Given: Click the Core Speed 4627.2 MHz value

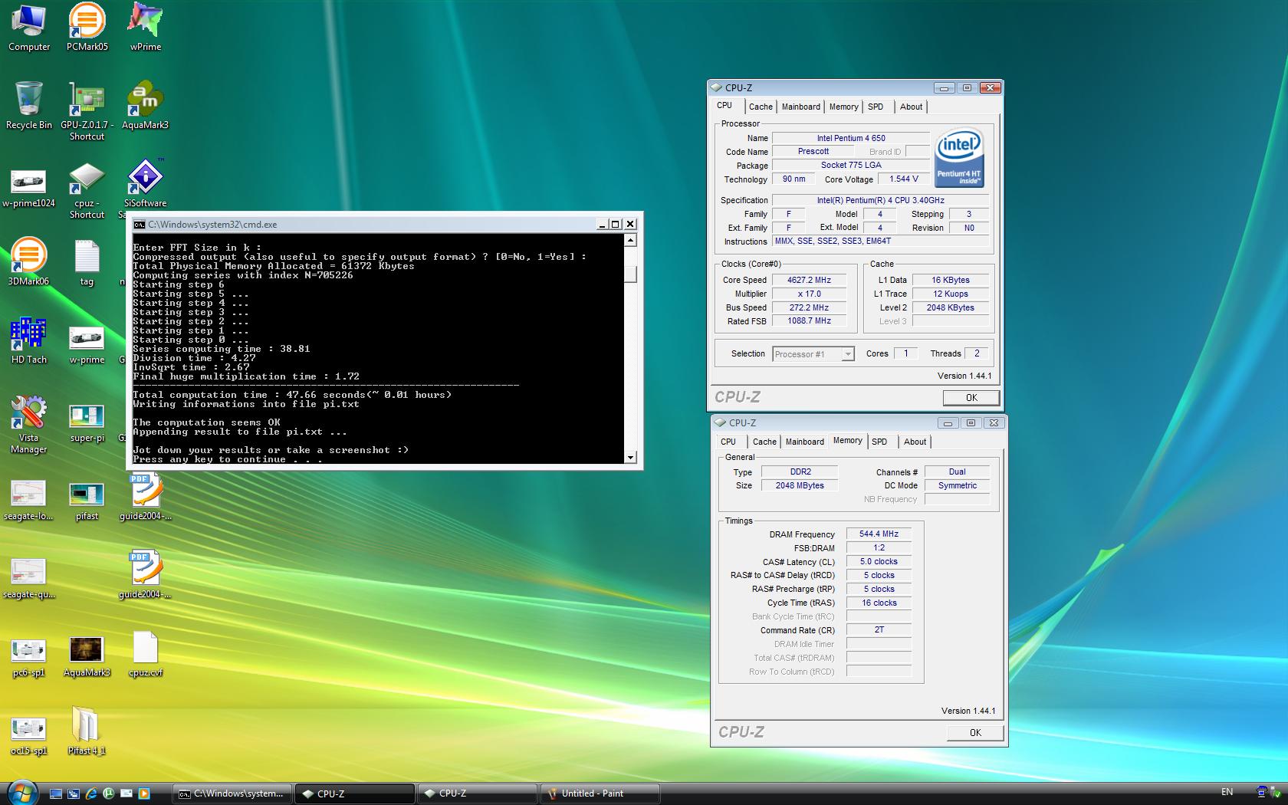Looking at the screenshot, I should (x=809, y=280).
